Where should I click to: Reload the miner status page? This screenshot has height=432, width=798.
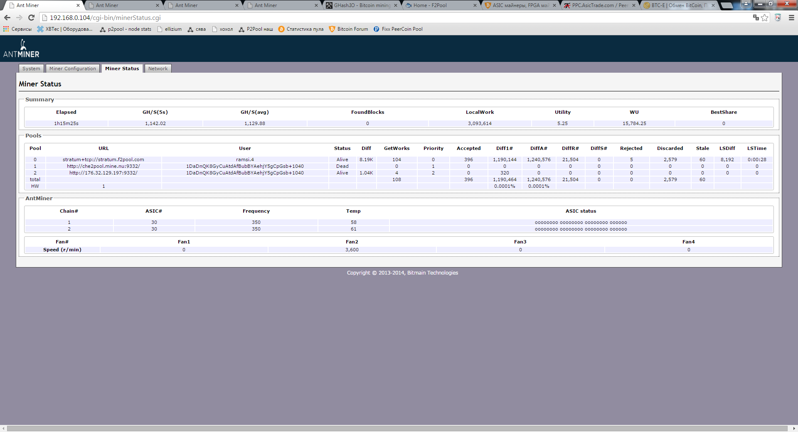31,17
